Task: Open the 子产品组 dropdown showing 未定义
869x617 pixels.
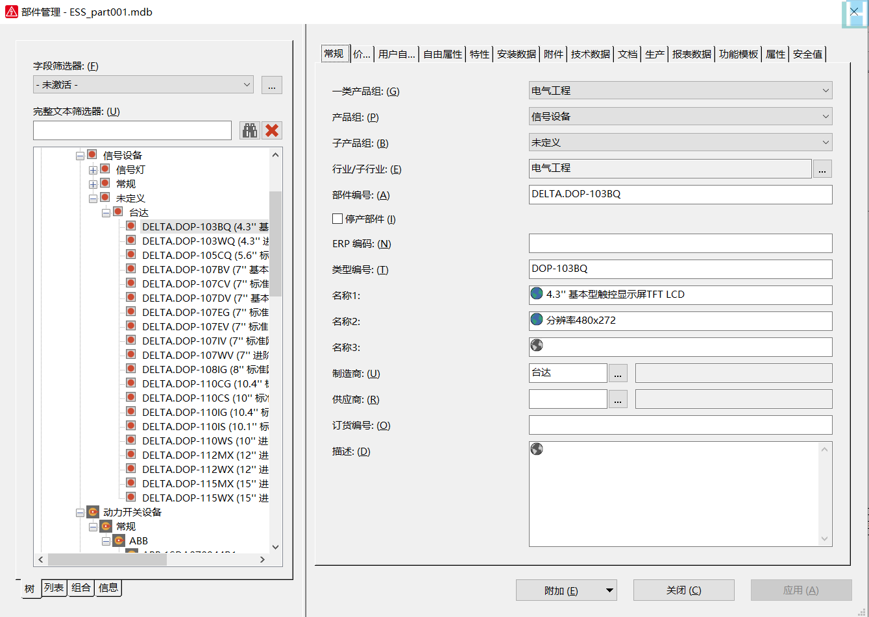Action: 681,143
